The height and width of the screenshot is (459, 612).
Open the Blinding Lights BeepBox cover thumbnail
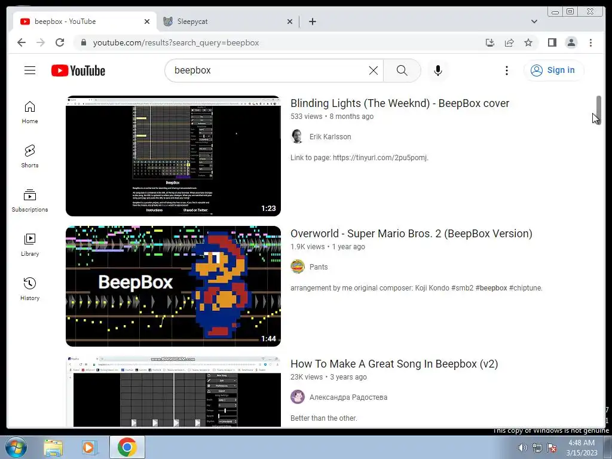point(173,156)
